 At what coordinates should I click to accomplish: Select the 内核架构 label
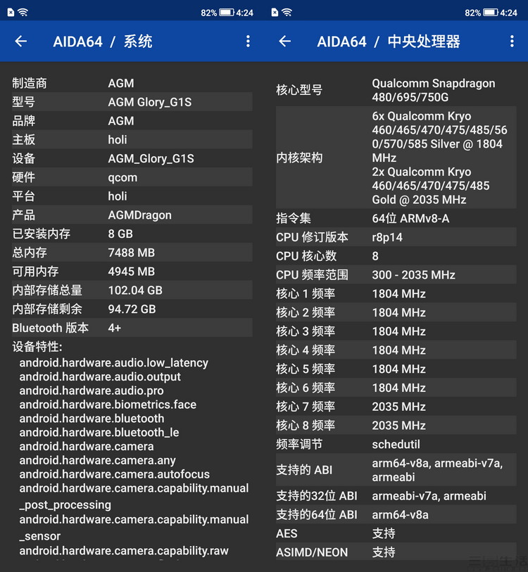[x=299, y=158]
